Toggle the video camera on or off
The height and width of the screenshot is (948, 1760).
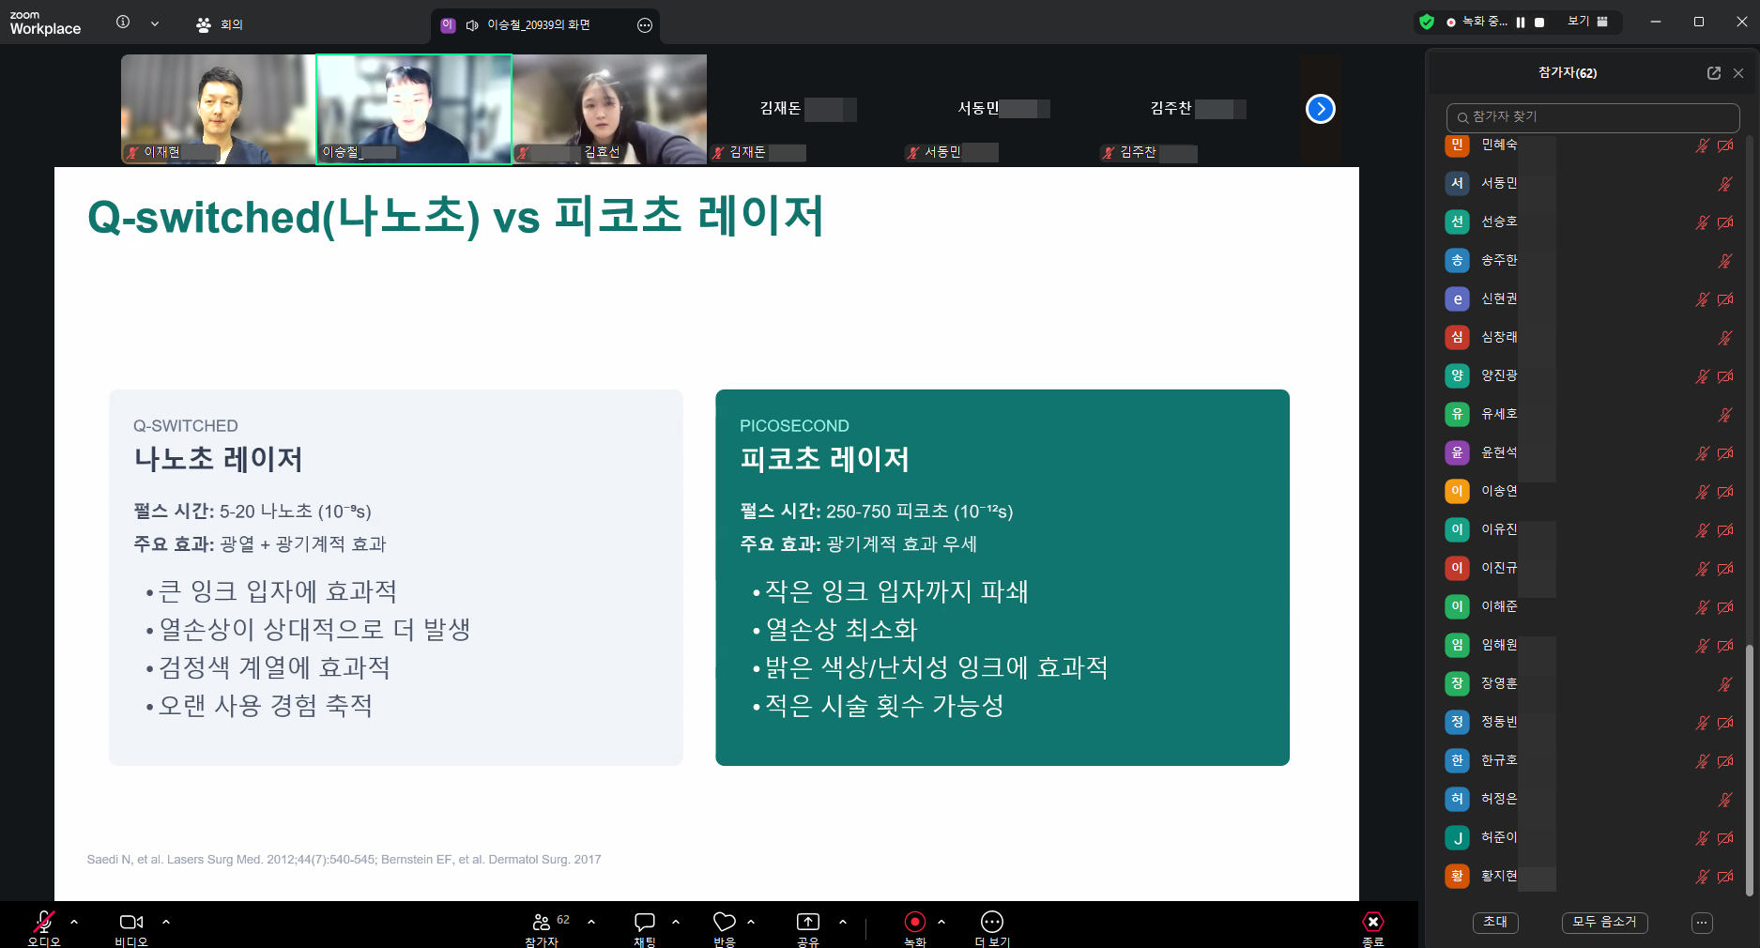click(x=131, y=922)
